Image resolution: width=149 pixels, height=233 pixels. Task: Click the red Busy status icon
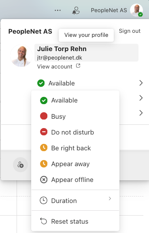tap(44, 116)
